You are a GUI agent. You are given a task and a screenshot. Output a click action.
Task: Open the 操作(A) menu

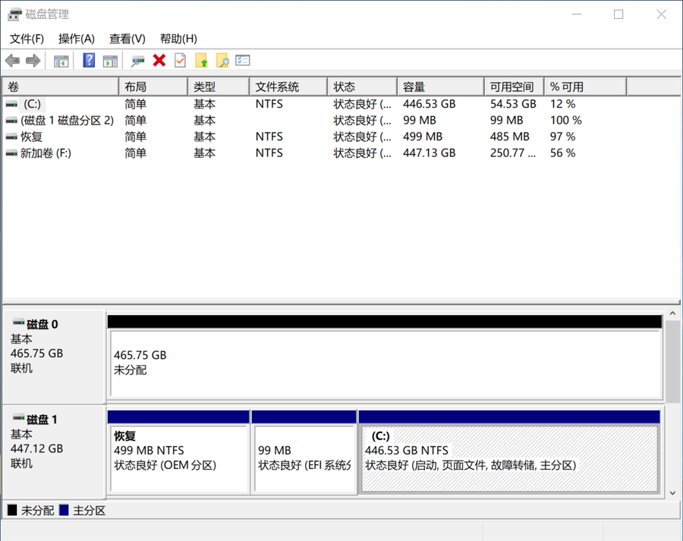(77, 39)
